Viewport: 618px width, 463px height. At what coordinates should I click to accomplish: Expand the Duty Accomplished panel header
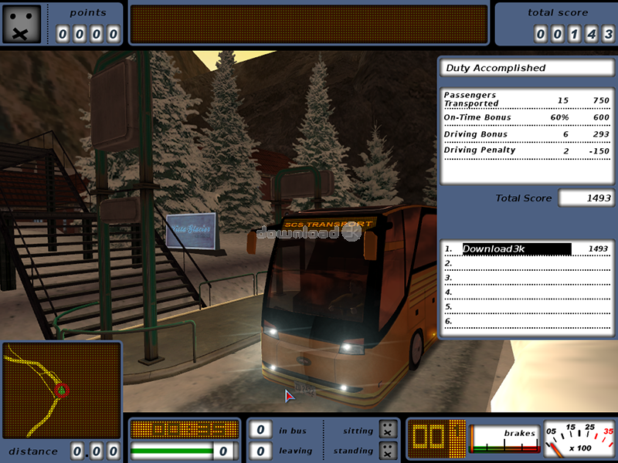[522, 68]
